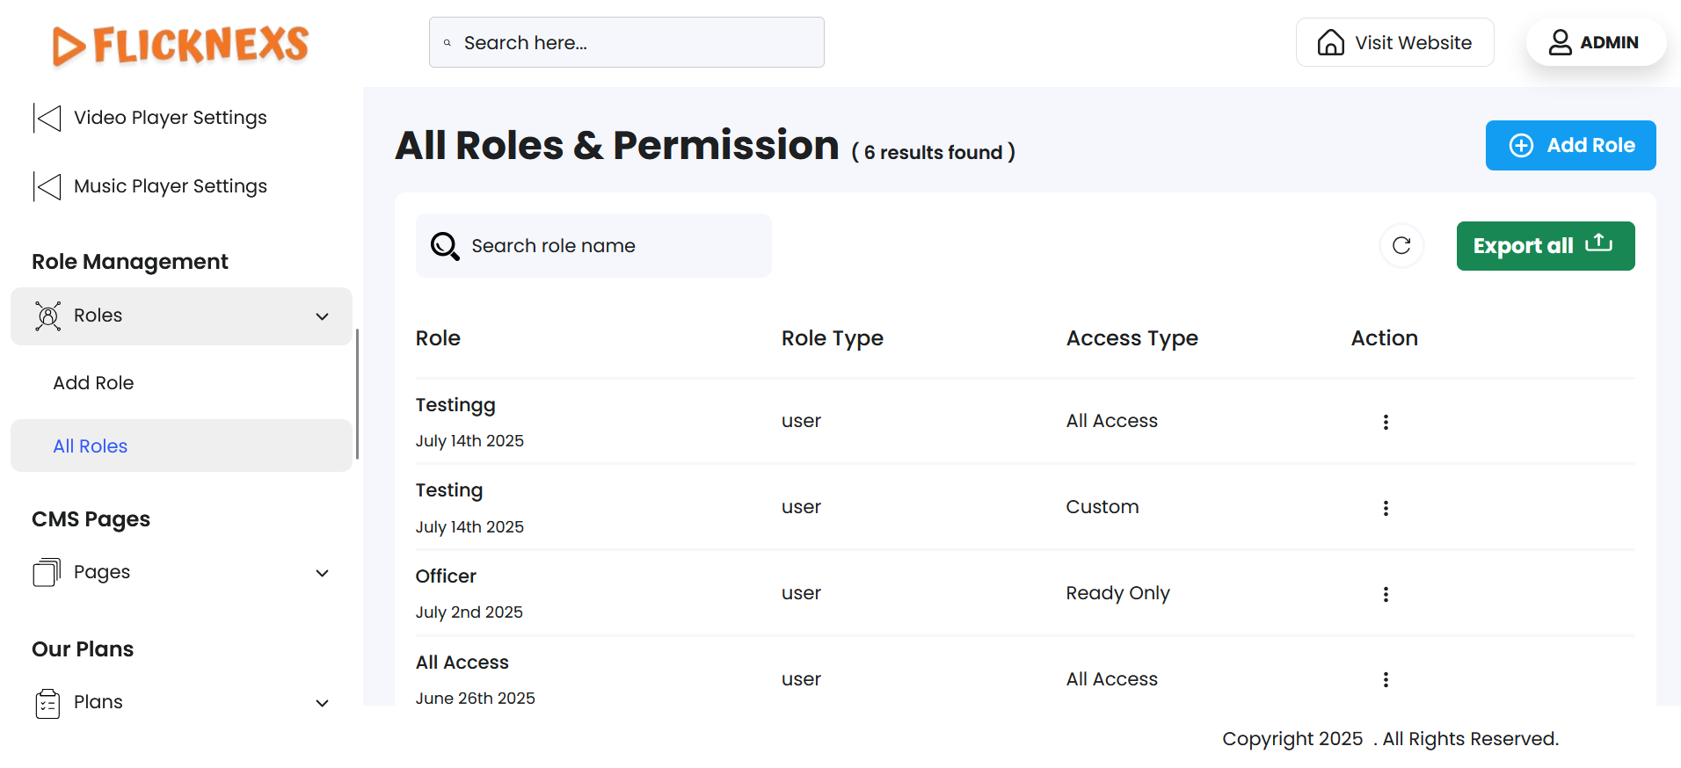1681x768 pixels.
Task: Click the sidebar vertical scrollbar
Action: (x=357, y=394)
